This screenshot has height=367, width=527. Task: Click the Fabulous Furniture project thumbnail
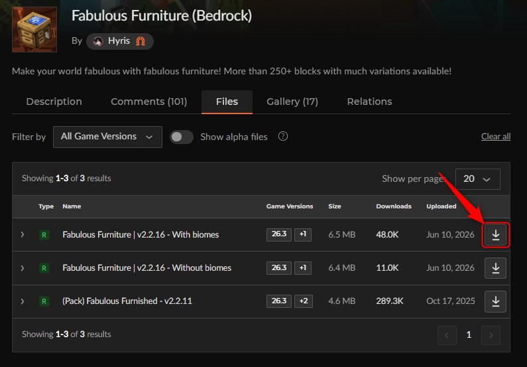click(34, 30)
